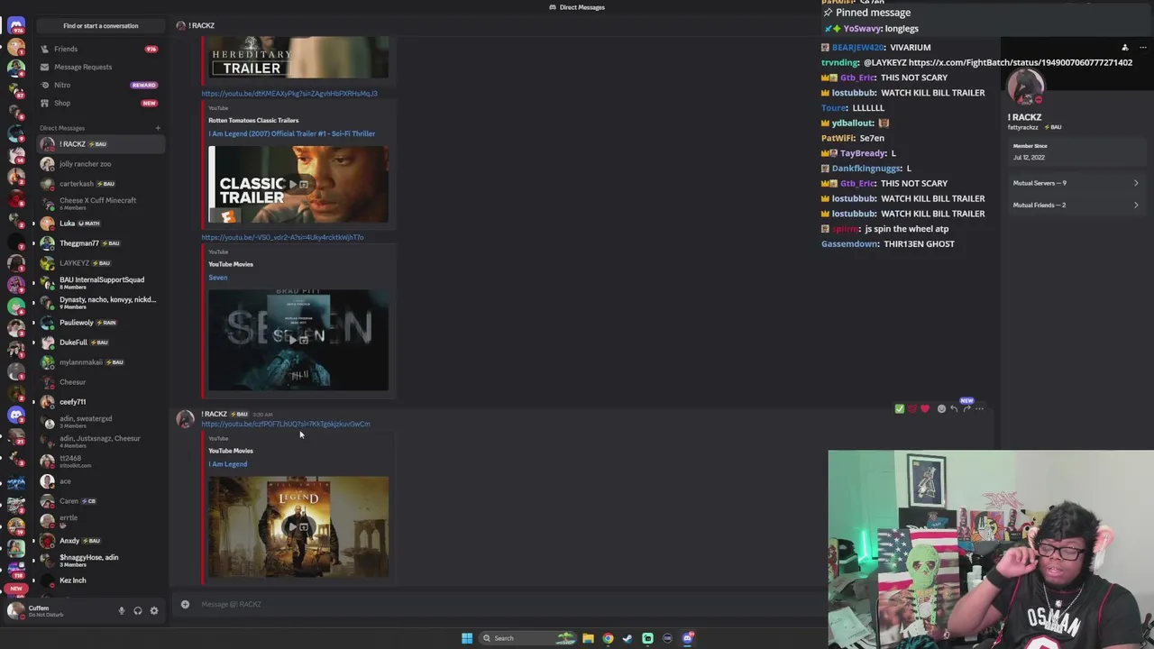This screenshot has width=1154, height=649.
Task: Click the I Am Legend YouTube Movies title
Action: tap(227, 464)
